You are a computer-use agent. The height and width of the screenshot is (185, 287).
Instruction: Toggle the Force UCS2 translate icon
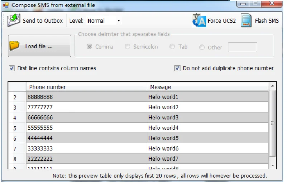[x=199, y=20]
